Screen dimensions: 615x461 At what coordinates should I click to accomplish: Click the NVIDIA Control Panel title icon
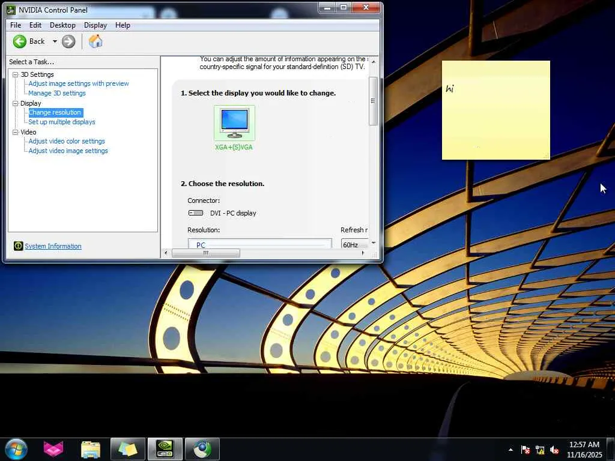coord(11,10)
